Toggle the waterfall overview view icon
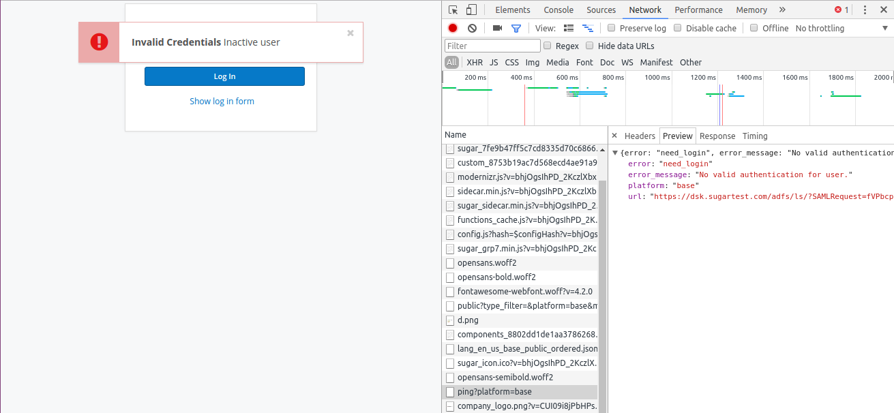894x413 pixels. 587,28
